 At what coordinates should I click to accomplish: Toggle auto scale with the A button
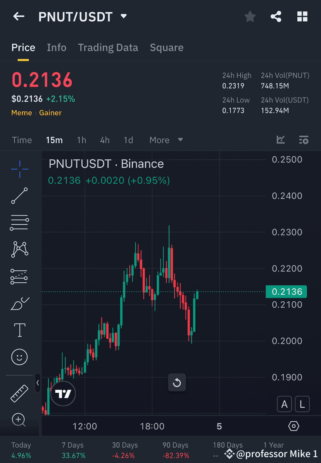tap(285, 404)
